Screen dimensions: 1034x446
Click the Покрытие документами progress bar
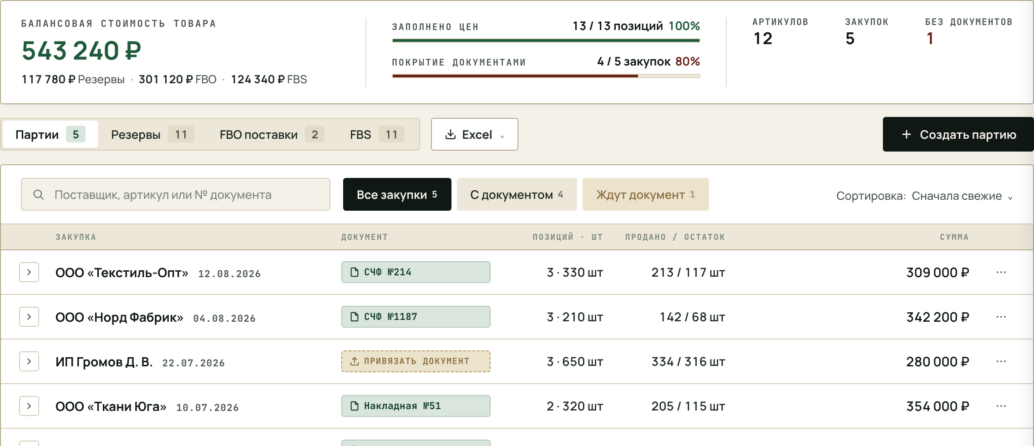(546, 76)
